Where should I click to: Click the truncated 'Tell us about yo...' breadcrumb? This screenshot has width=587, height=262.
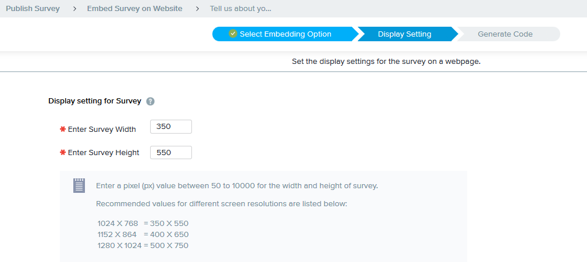pyautogui.click(x=240, y=9)
